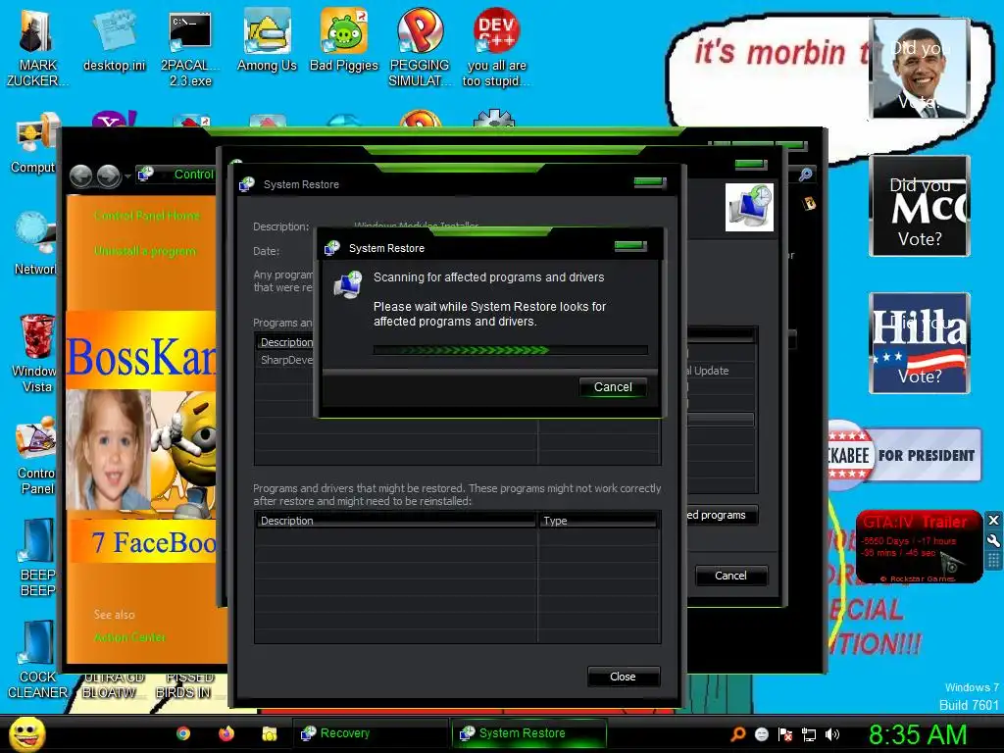Open the Computer desktop icon

point(33,142)
